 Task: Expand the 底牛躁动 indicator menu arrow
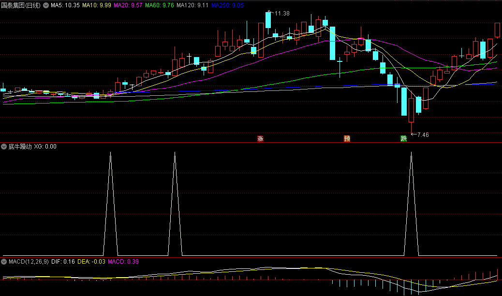4,147
